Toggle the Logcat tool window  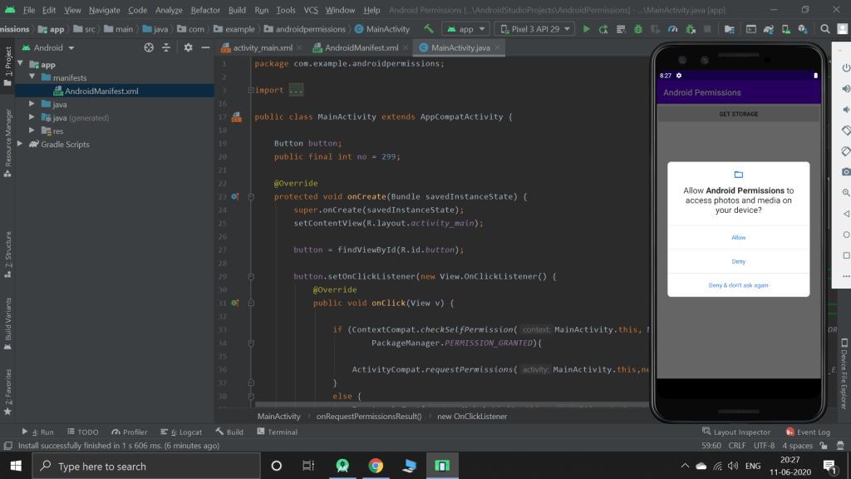click(x=186, y=432)
